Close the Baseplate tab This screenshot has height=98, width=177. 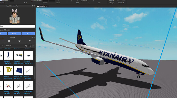click(47, 6)
